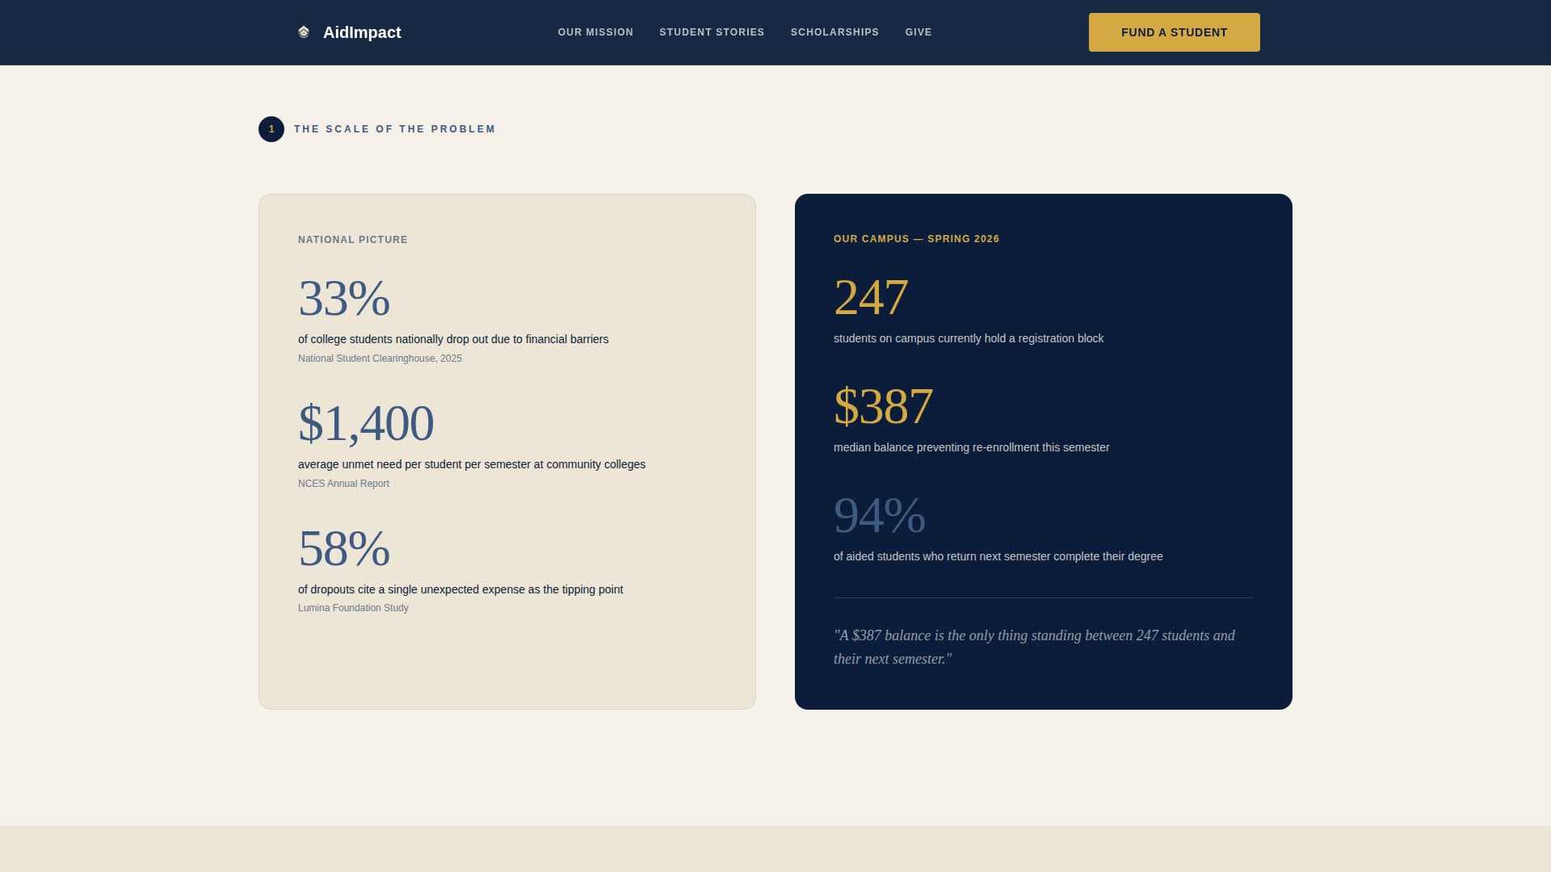Navigate to the SCHOLARSHIPS section
1551x872 pixels.
834,32
